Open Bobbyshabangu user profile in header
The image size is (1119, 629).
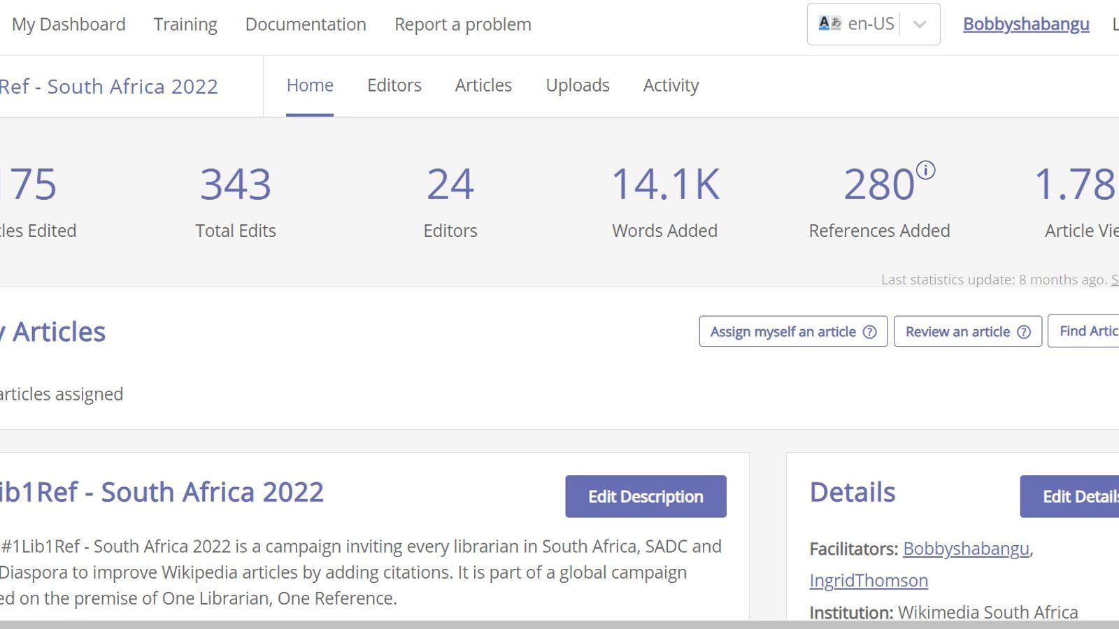pyautogui.click(x=1026, y=24)
